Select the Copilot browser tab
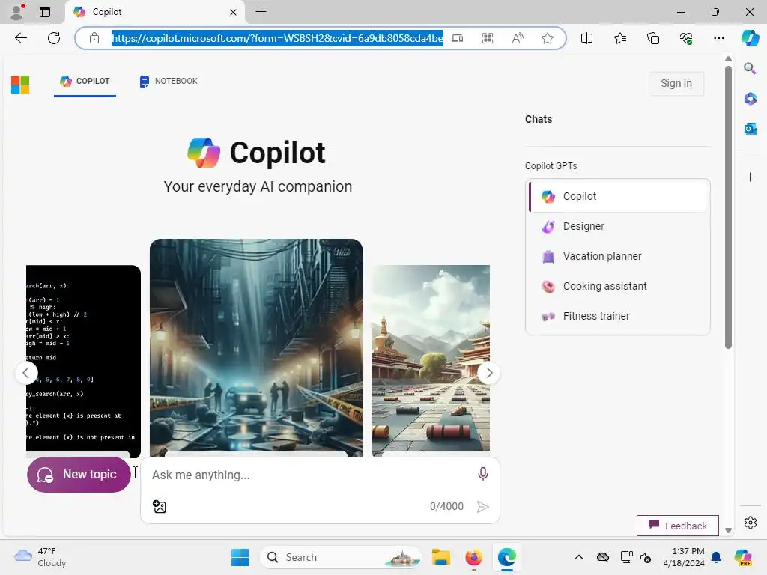Screen dimensions: 767x575 point(155,12)
